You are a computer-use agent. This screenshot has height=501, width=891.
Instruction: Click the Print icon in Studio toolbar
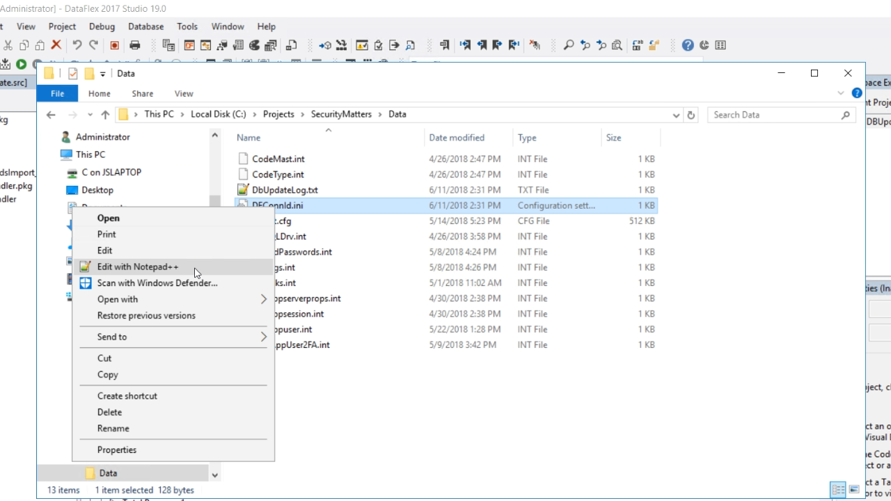pos(135,45)
